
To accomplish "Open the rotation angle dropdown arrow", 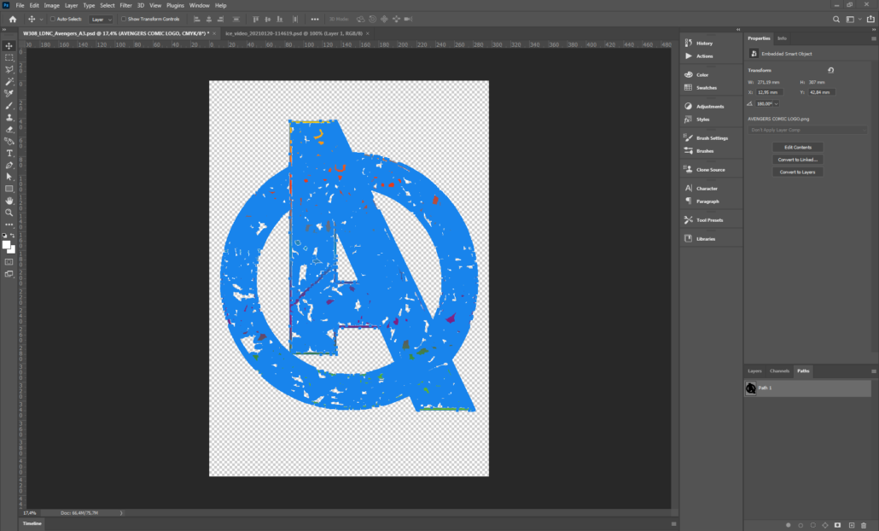I will pyautogui.click(x=777, y=104).
